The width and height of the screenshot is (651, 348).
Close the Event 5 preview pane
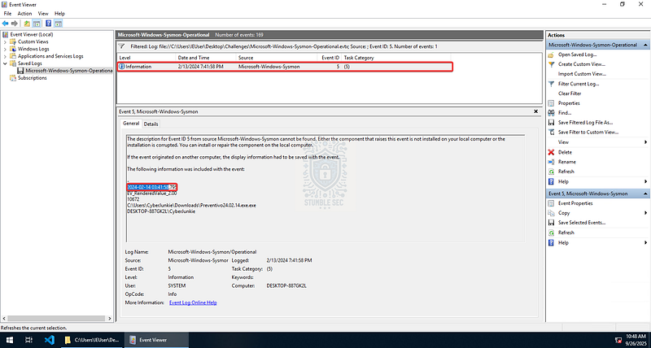click(536, 111)
